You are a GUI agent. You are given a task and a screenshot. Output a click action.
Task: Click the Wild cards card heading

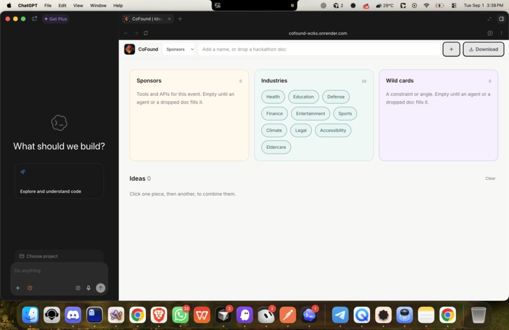(x=400, y=81)
